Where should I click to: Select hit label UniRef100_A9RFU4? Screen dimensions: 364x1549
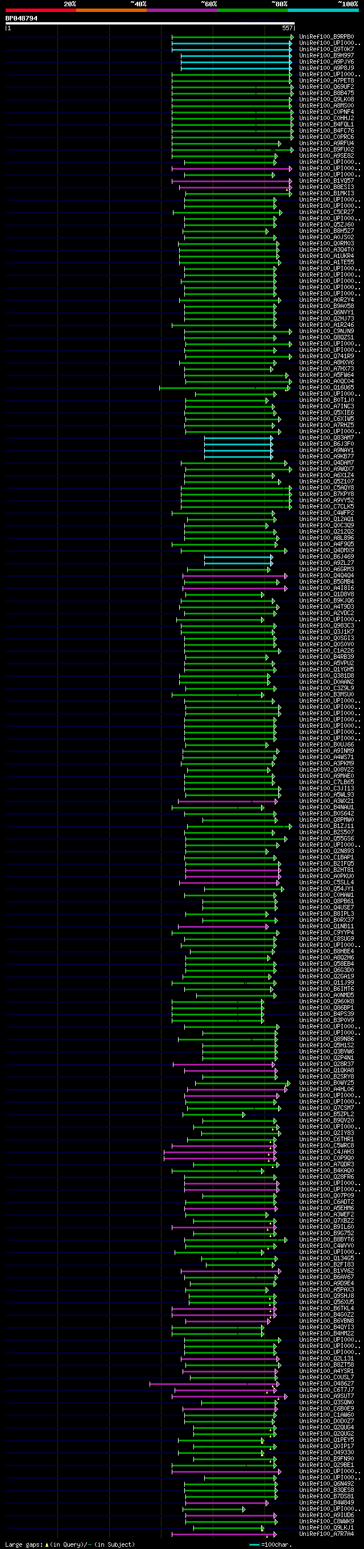[327, 143]
